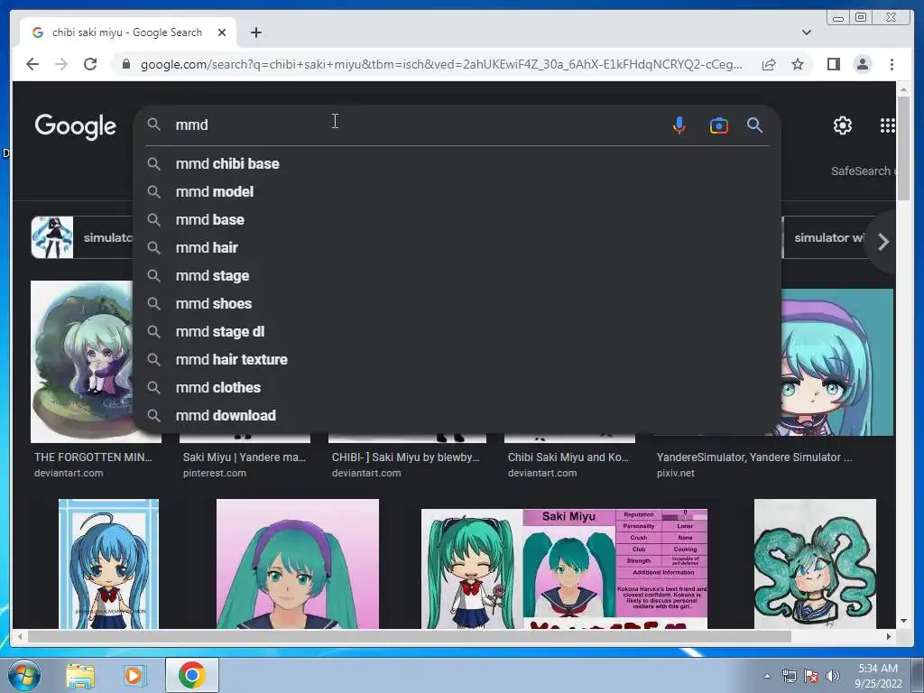Open the Chrome profile avatar

[x=862, y=64]
